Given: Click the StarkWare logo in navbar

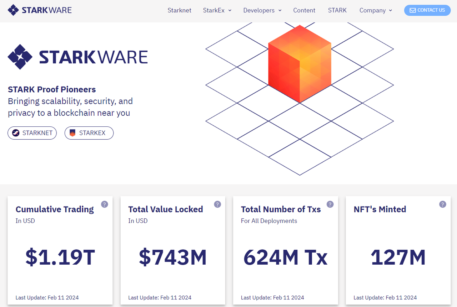Looking at the screenshot, I should point(40,10).
